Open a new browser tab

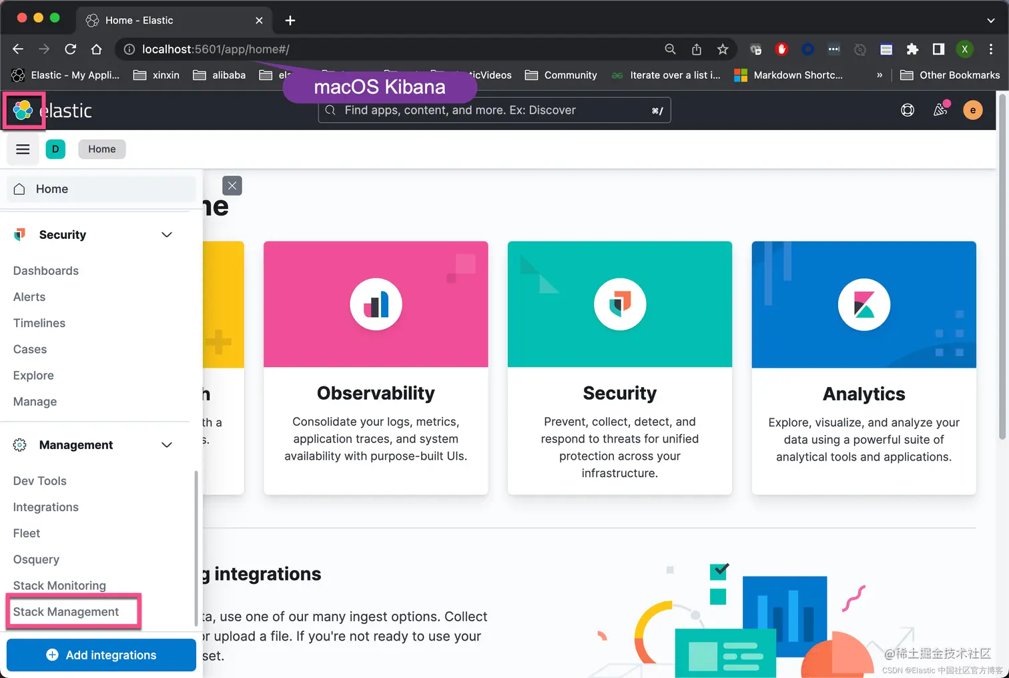click(x=290, y=20)
